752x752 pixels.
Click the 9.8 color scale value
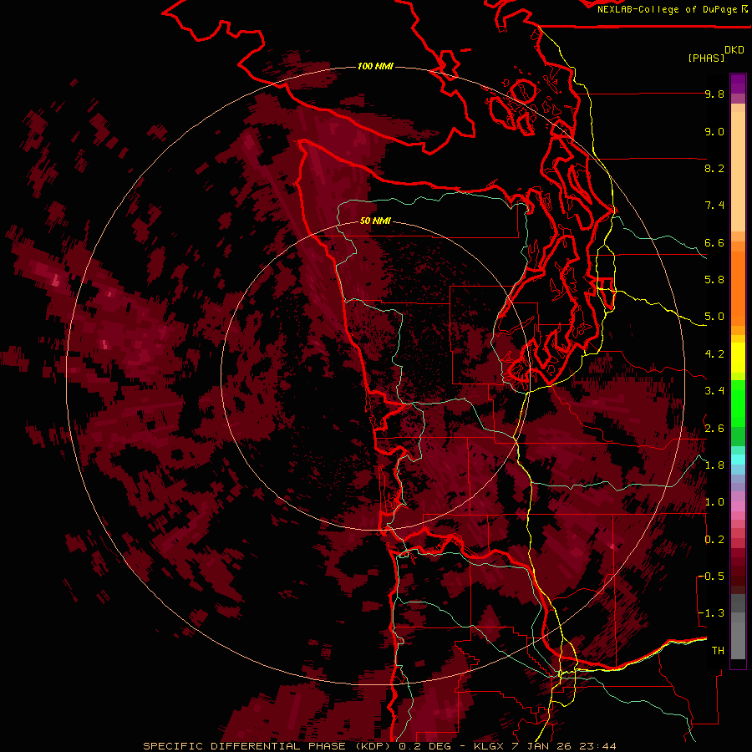click(x=714, y=94)
